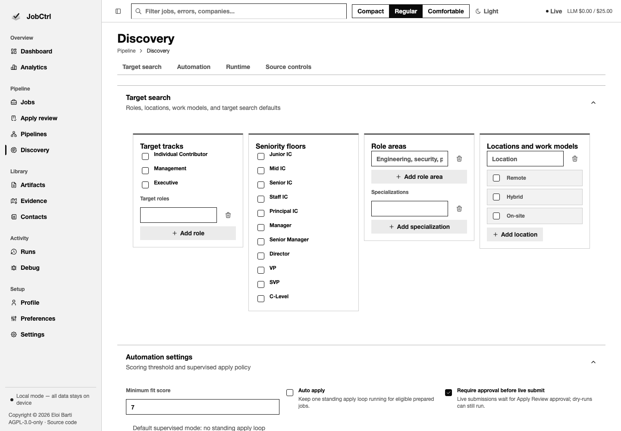Collapse the Automation settings section
This screenshot has width=621, height=431.
[x=593, y=362]
